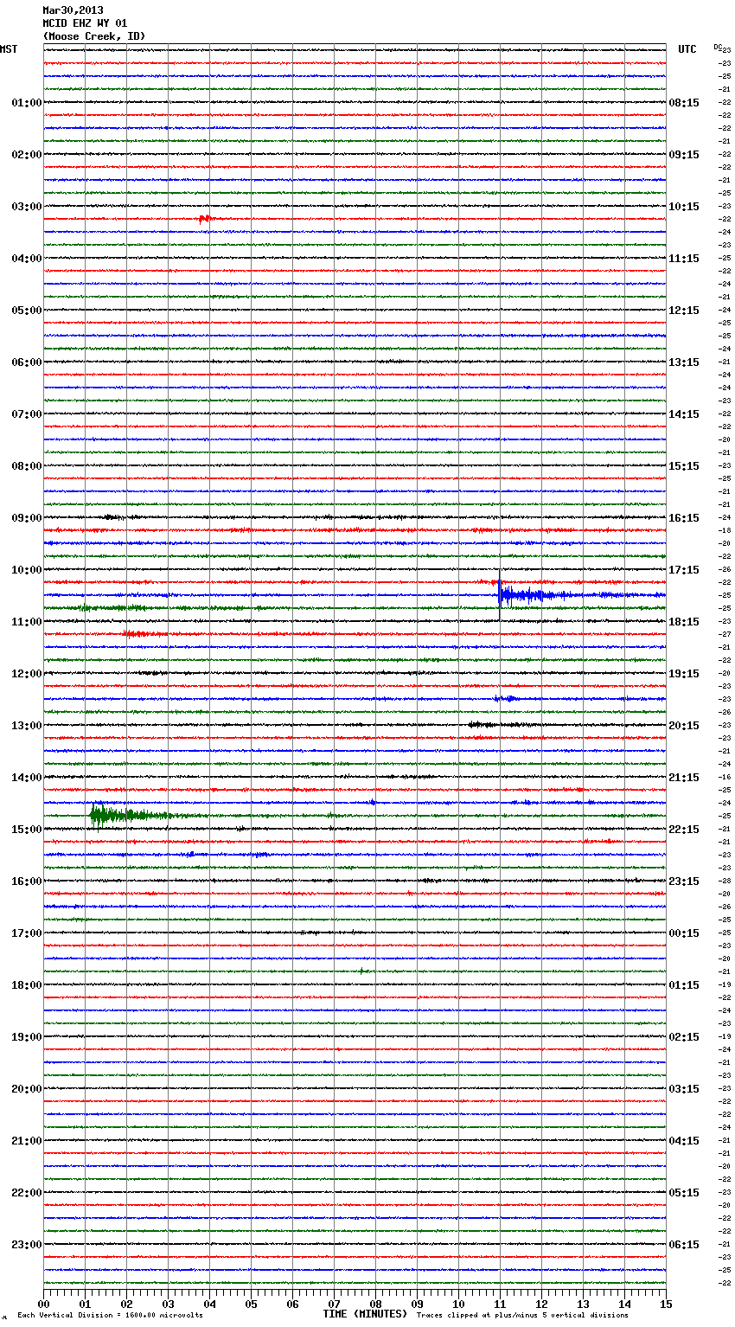
Task: Click the location label (Moose Creek, ID)
Action: coord(94,36)
